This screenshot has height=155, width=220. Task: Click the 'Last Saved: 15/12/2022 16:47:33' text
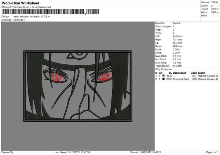point(72,152)
